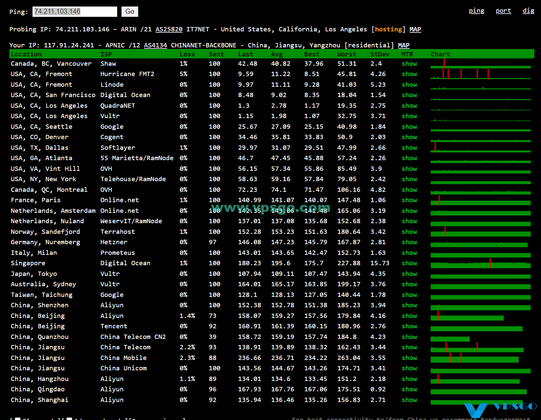The image size is (541, 420).
Task: Show MTR for Jiangsu China Mobile
Action: point(409,358)
